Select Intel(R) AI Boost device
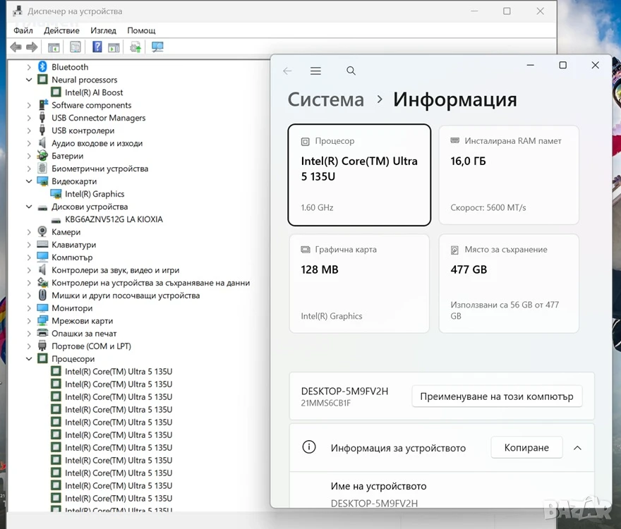 (x=94, y=92)
